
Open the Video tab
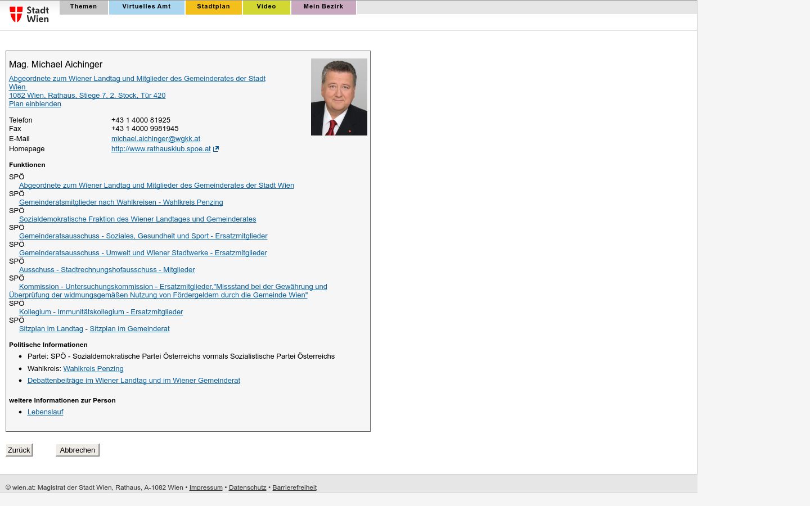(x=266, y=7)
